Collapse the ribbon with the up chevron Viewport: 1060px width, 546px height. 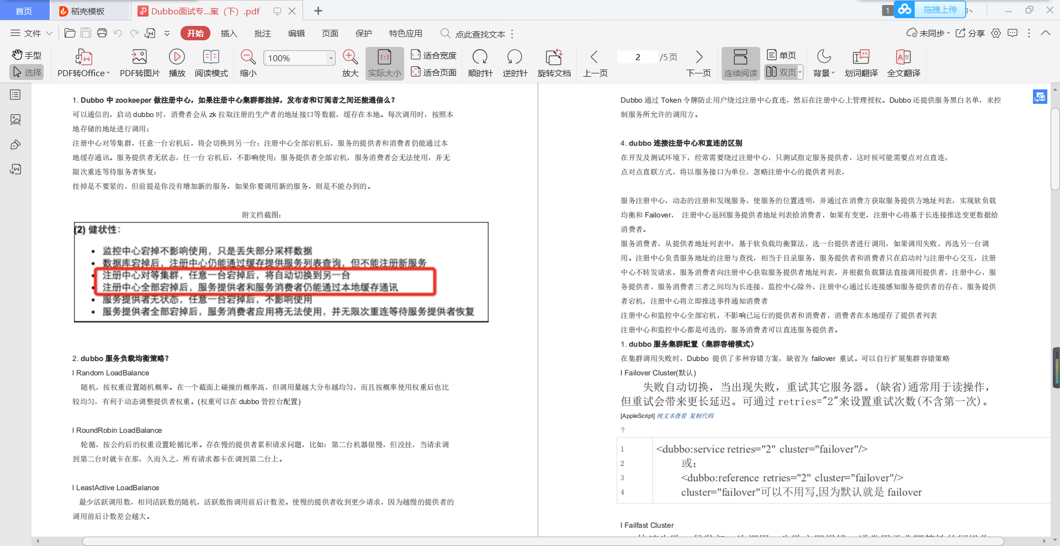coord(1046,33)
